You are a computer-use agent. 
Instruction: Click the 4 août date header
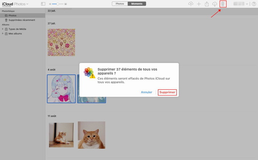(52, 70)
